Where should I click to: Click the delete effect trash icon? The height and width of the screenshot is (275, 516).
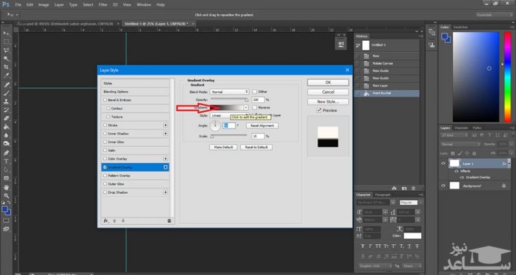pos(169,220)
